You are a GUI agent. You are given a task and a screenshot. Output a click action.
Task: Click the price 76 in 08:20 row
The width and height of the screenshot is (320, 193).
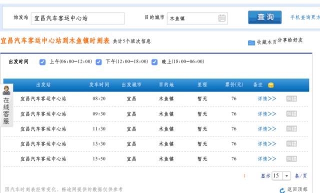click(234, 98)
